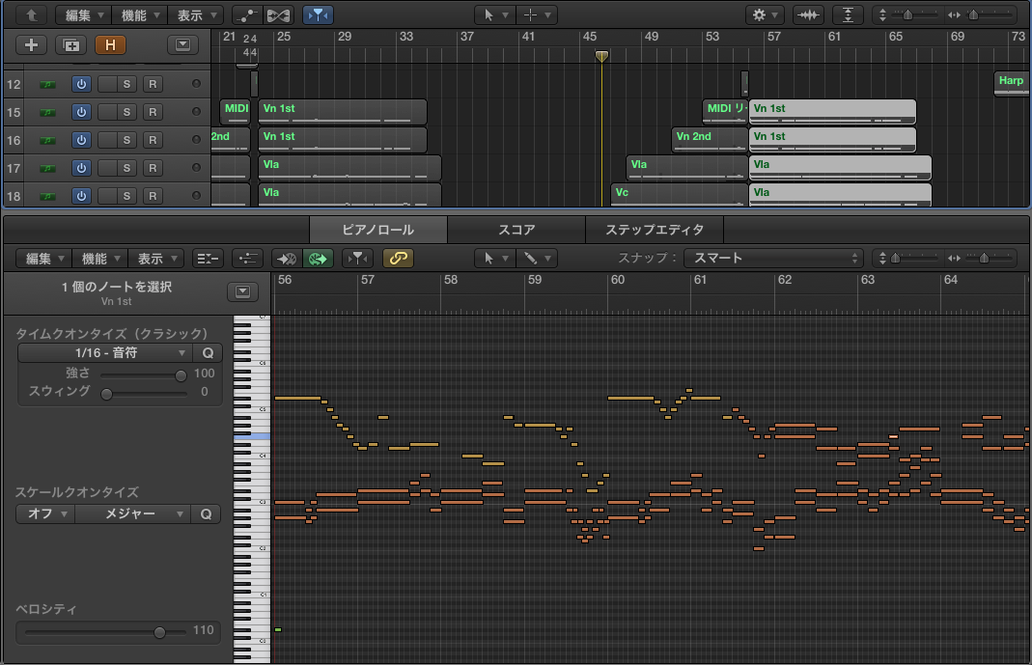1032x665 pixels.
Task: Click the piano roll automation lanes icon
Action: (x=247, y=259)
